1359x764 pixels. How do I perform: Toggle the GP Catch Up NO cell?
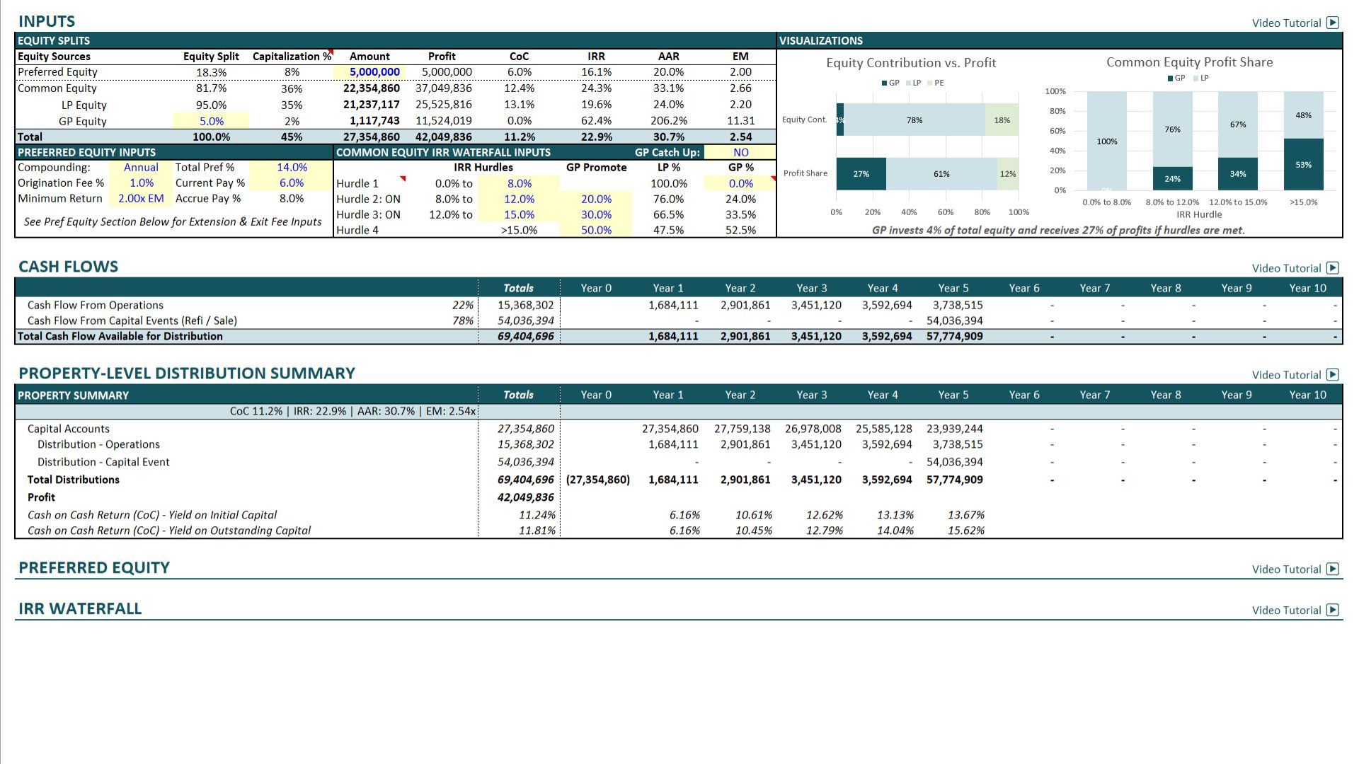[740, 152]
